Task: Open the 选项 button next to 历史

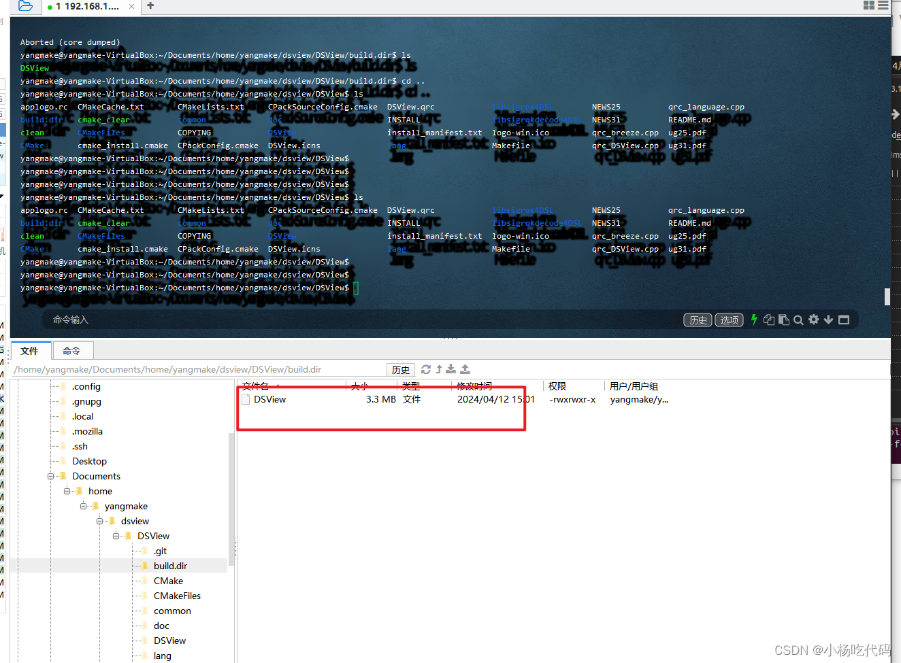Action: [729, 320]
